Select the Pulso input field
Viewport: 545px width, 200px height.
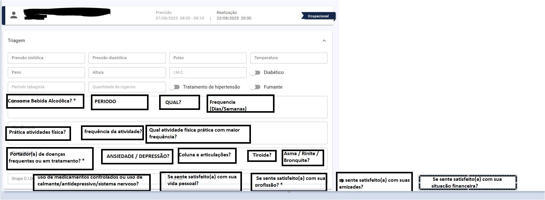coord(208,58)
